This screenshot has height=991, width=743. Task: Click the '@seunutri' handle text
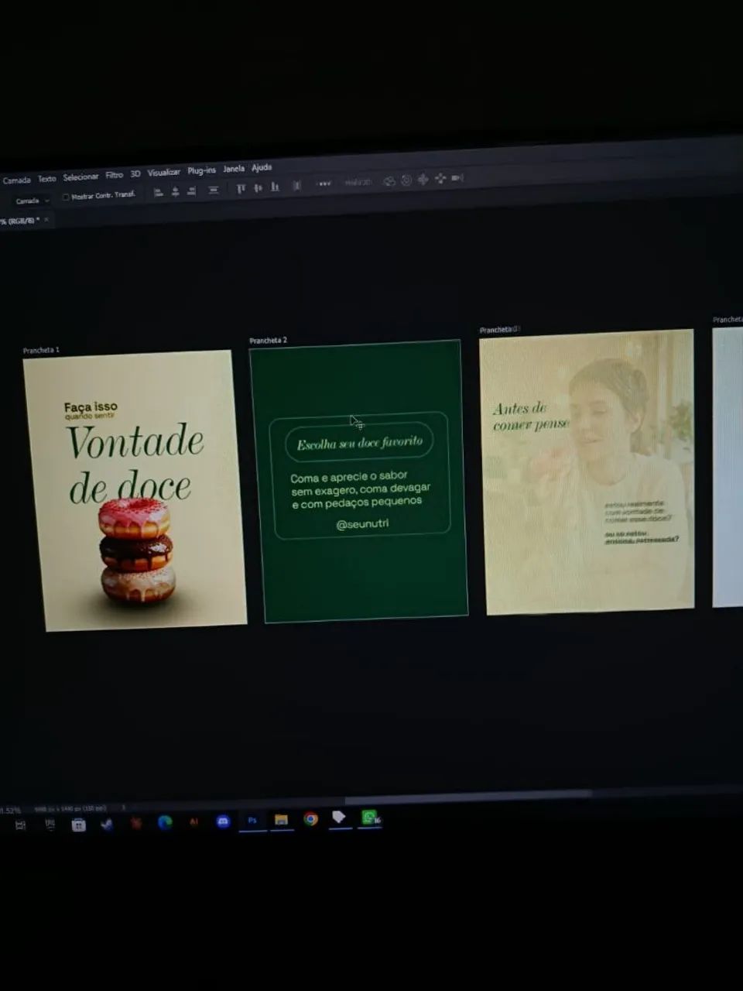pos(362,524)
